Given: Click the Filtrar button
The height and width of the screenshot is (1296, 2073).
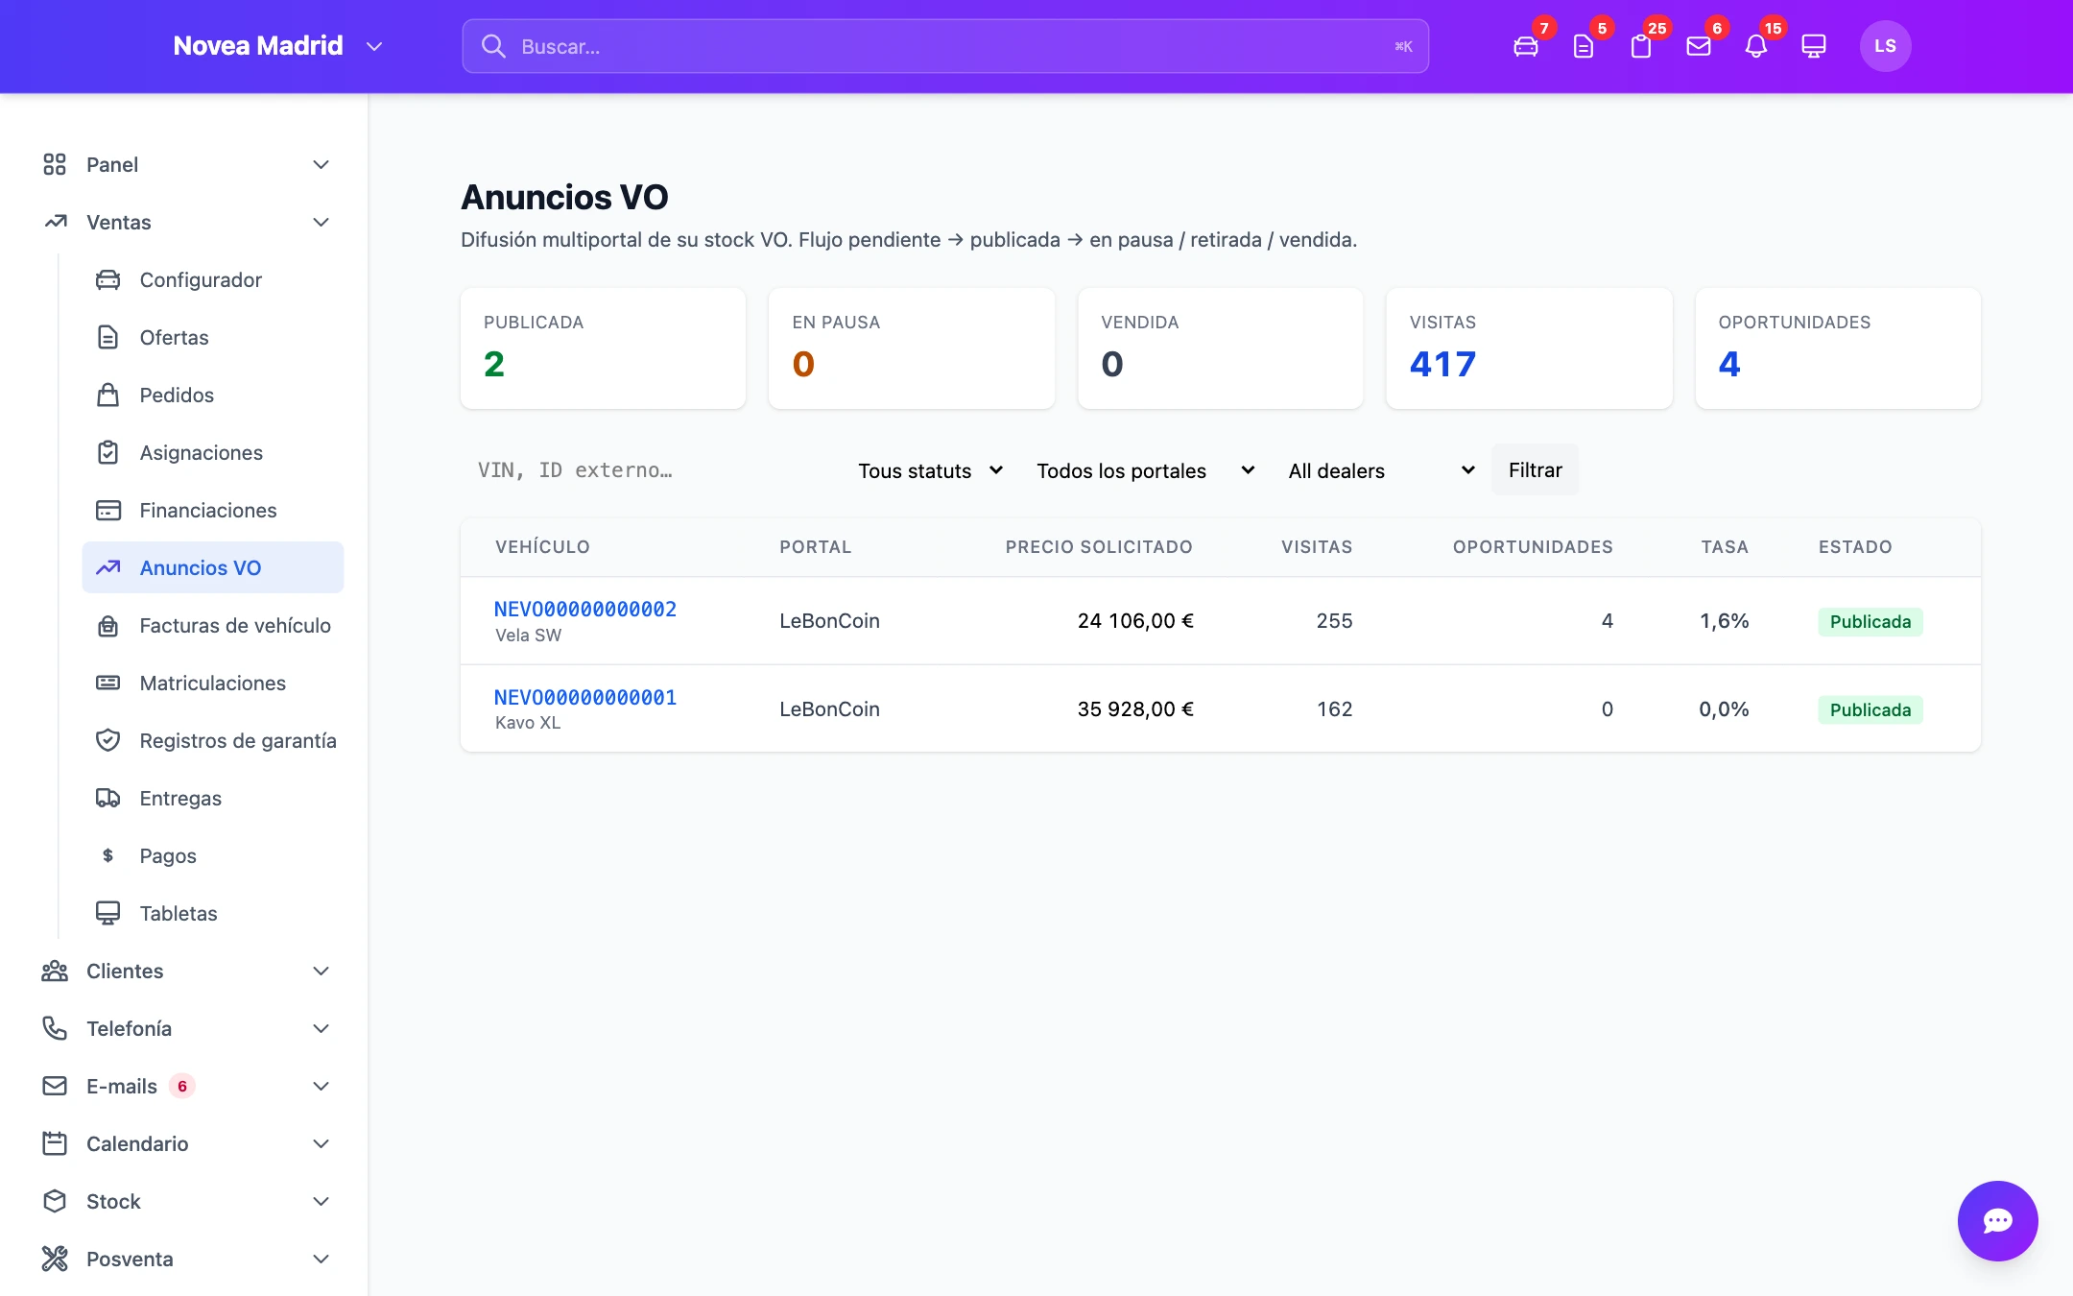Looking at the screenshot, I should pyautogui.click(x=1535, y=470).
